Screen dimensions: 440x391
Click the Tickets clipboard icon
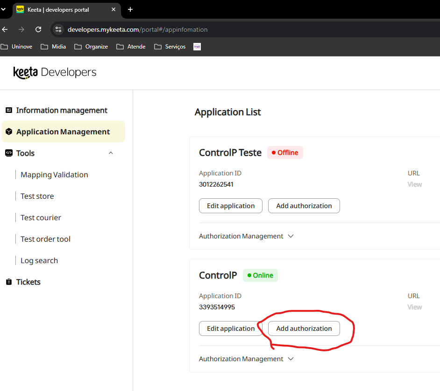pos(9,282)
